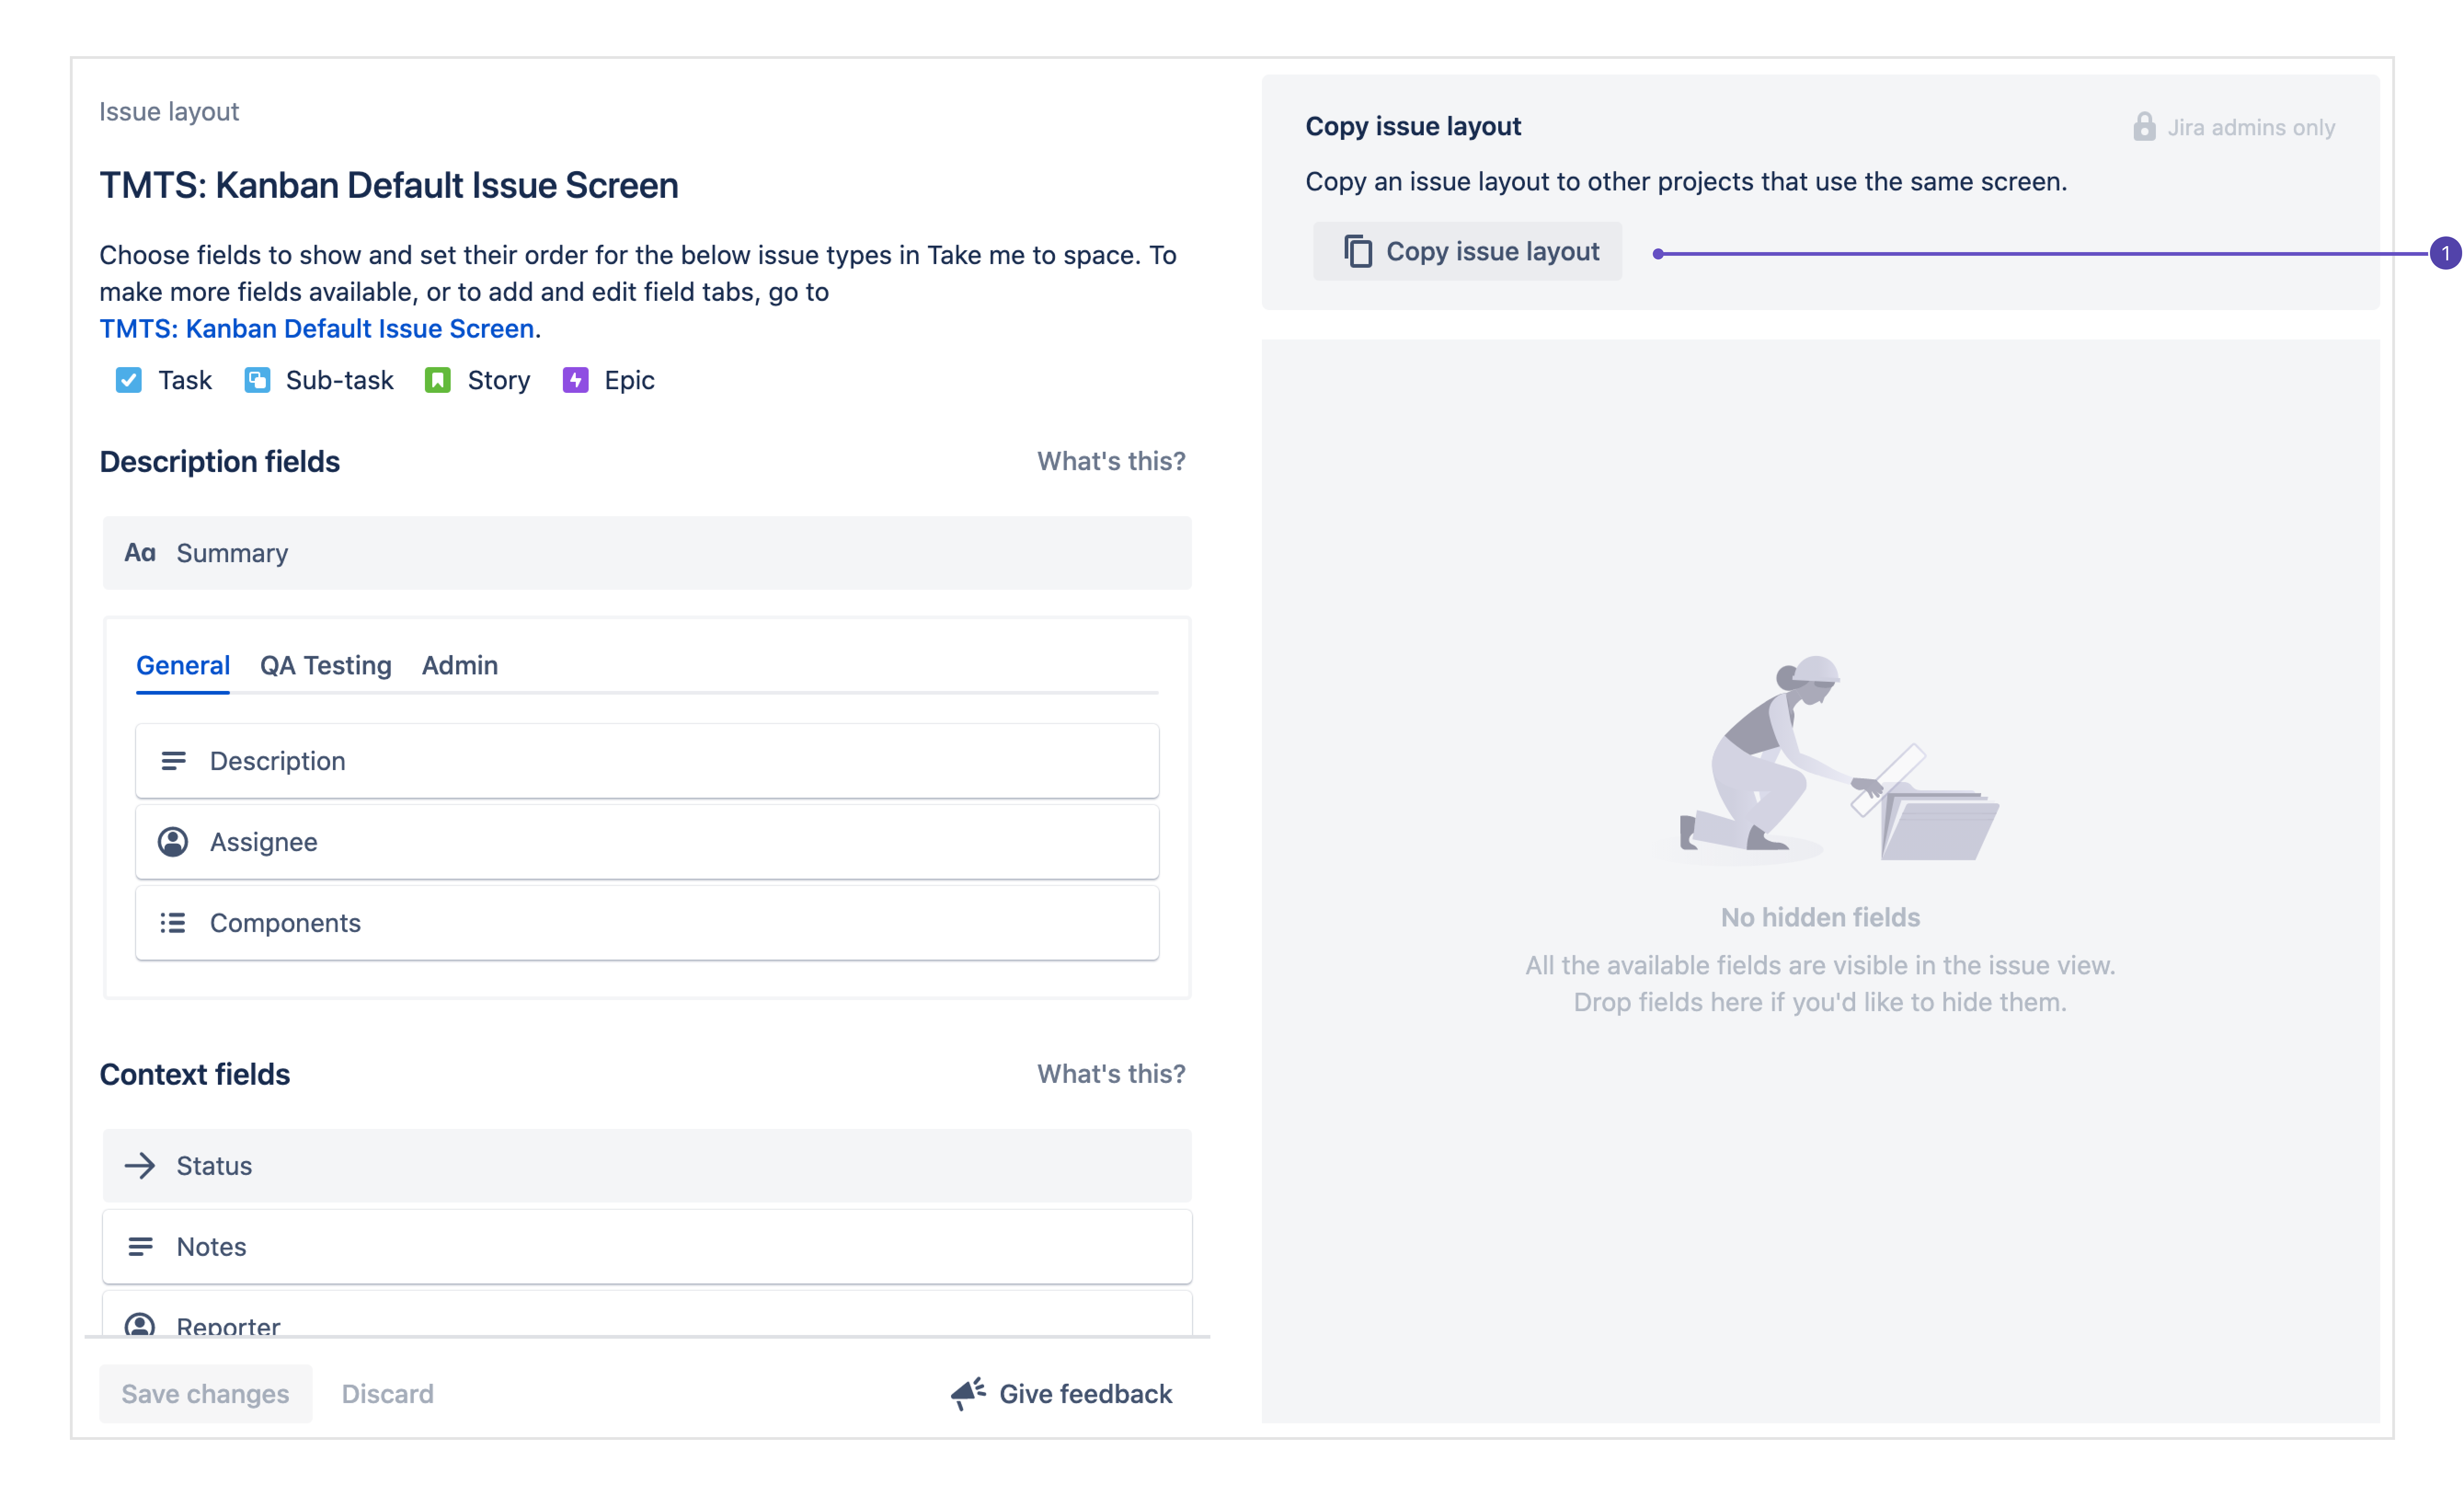Click the Sub-task issue type label
Viewport: 2464px width, 1496px height.
tap(340, 380)
